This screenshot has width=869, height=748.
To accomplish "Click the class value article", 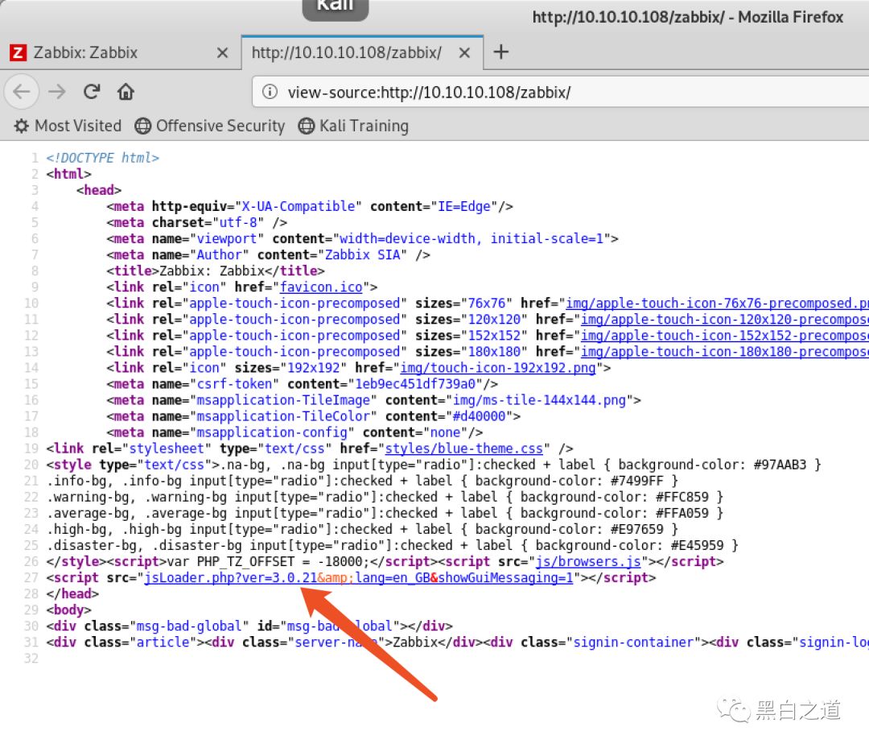I will [x=163, y=642].
